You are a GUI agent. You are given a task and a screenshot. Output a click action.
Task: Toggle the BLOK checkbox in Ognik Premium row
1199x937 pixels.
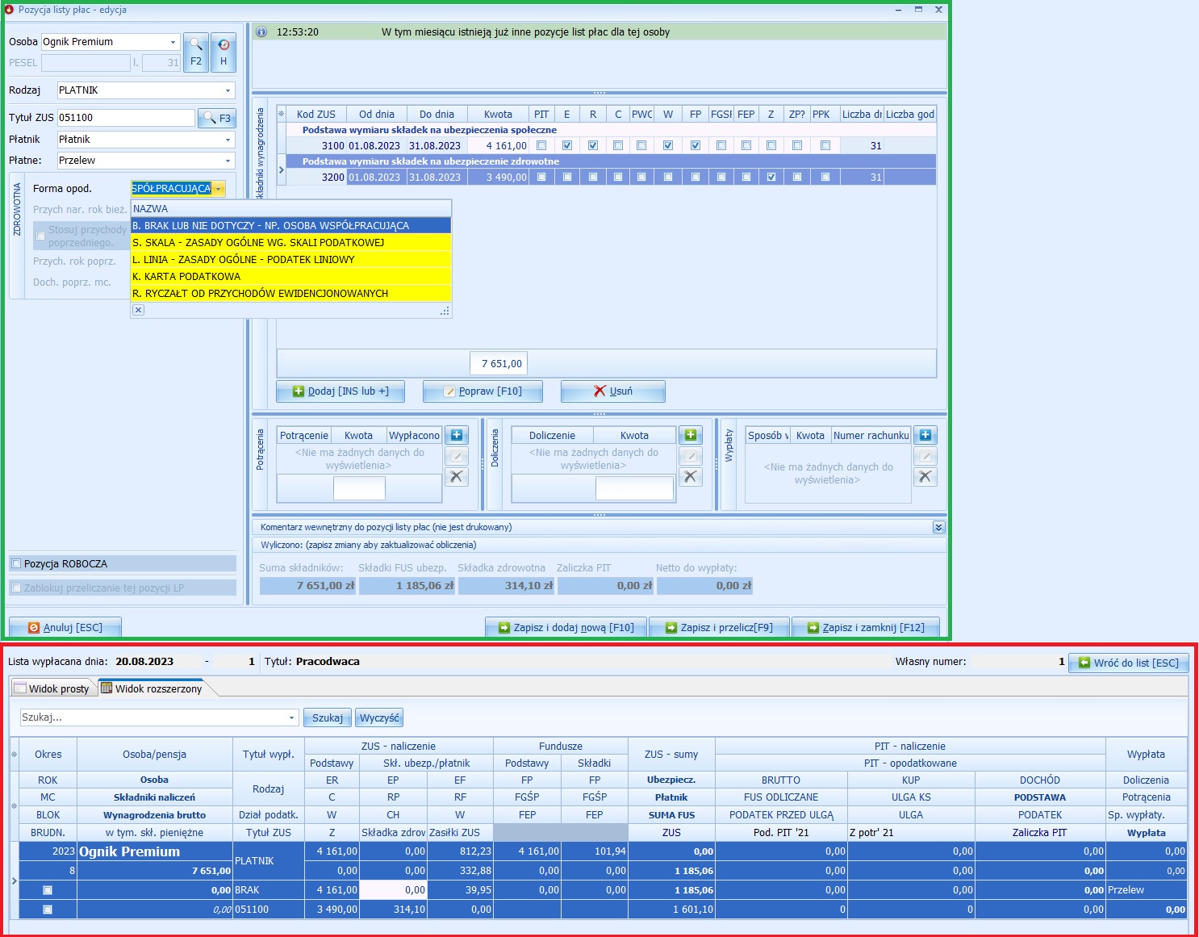click(48, 890)
